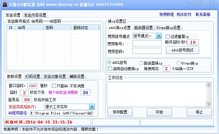219x134 pixels.
Task: Open 辅助设置 tab
Action: click(x=77, y=76)
